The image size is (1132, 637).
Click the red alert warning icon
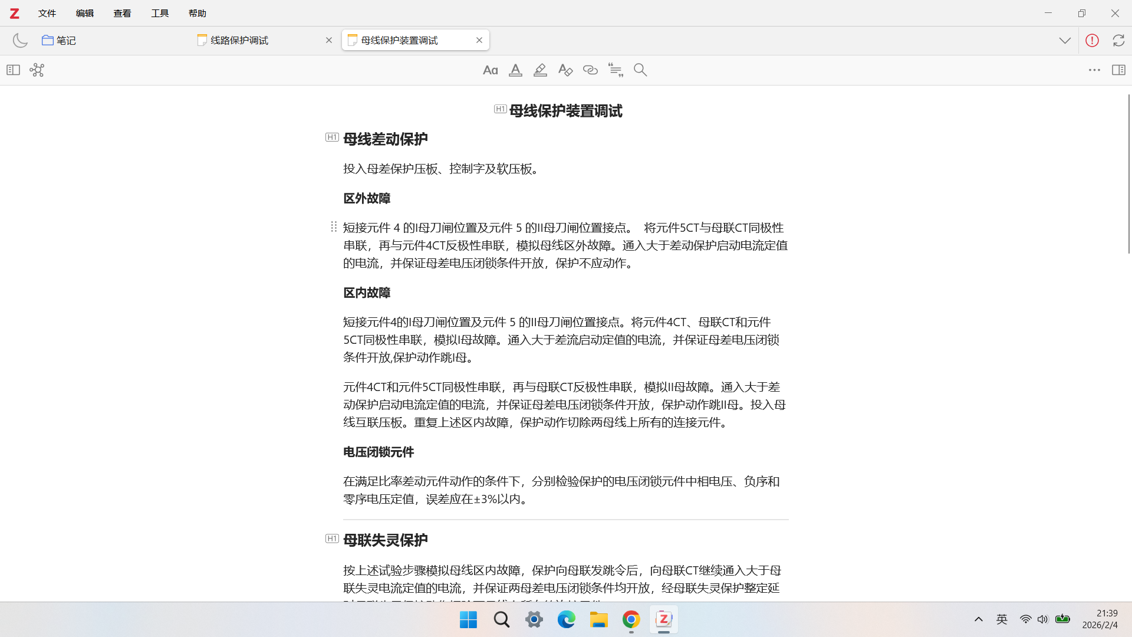(x=1092, y=40)
